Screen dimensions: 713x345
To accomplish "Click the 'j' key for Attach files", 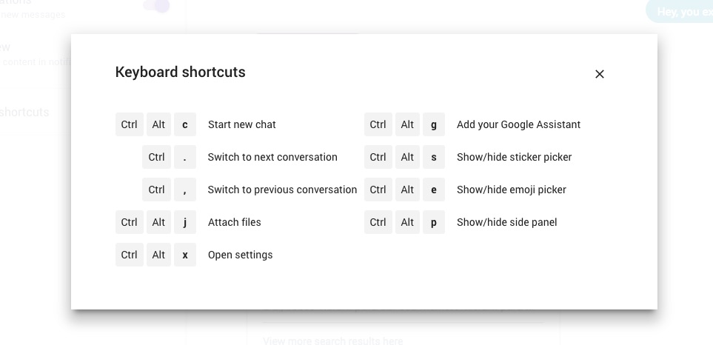I will click(x=184, y=222).
